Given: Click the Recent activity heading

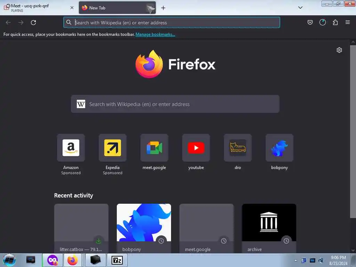Looking at the screenshot, I should [x=74, y=195].
